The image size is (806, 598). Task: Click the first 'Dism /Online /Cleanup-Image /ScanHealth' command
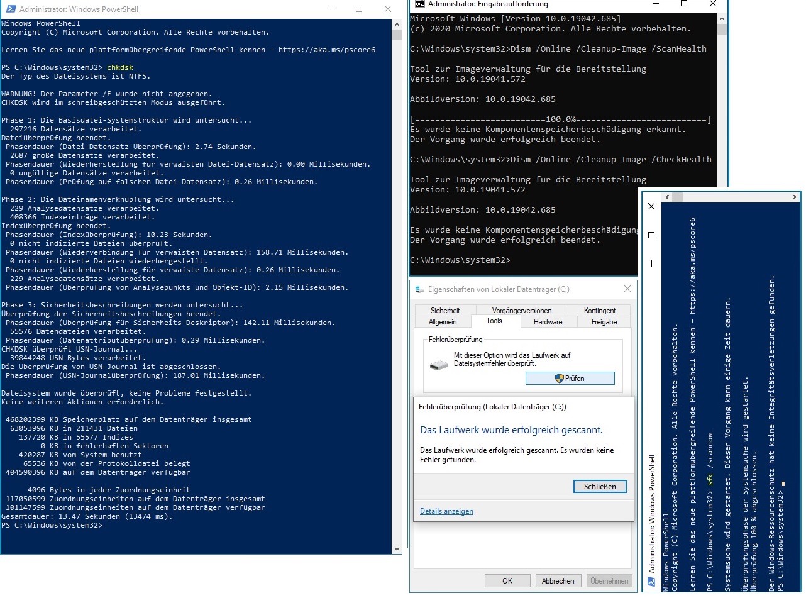[x=609, y=48]
